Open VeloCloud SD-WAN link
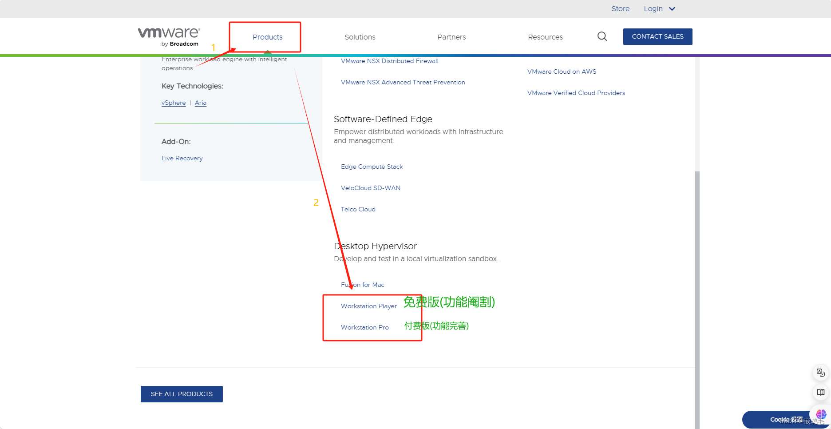This screenshot has height=429, width=831. [x=371, y=188]
